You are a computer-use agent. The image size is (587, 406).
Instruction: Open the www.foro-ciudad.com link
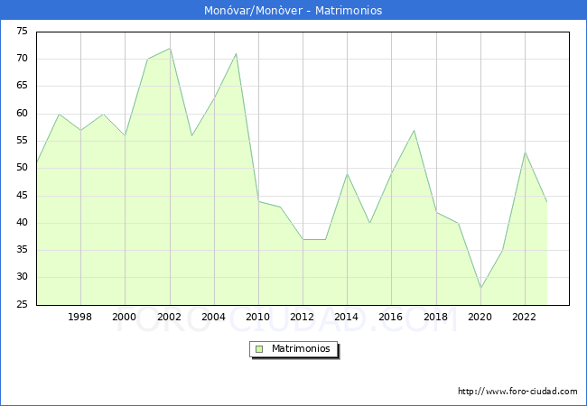click(x=517, y=392)
